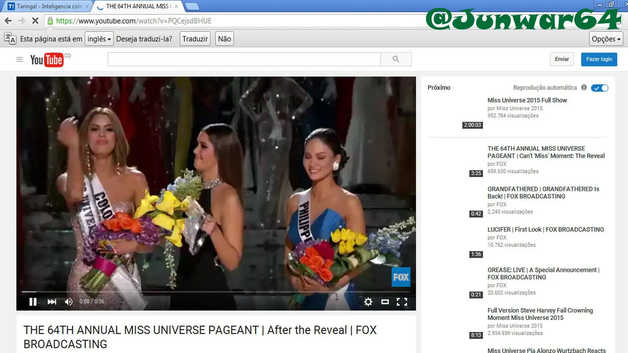Open Pia Alonzo Wurtzbach Reacts video

(546, 350)
